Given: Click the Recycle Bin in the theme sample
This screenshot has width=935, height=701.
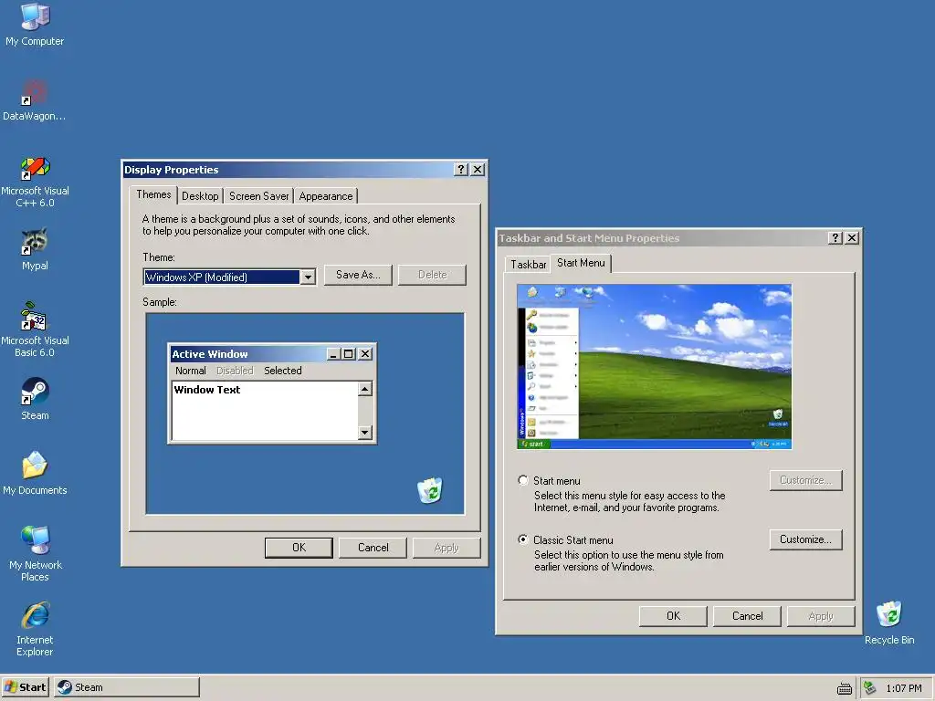Looking at the screenshot, I should (430, 490).
